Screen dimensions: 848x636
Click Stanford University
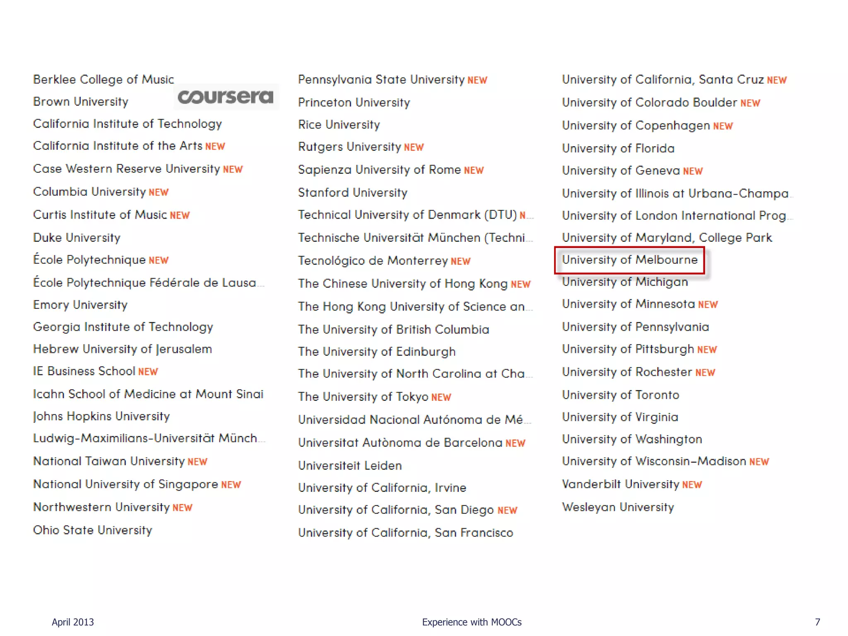(353, 193)
